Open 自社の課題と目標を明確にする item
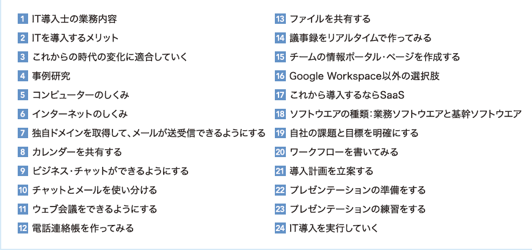The height and width of the screenshot is (250, 532). pyautogui.click(x=354, y=133)
